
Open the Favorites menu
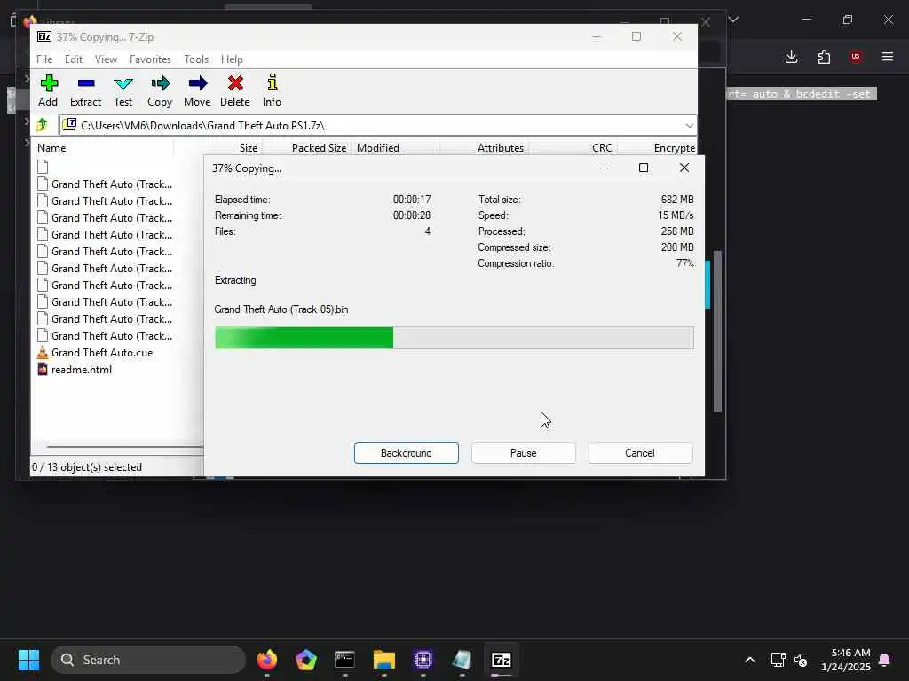(150, 59)
